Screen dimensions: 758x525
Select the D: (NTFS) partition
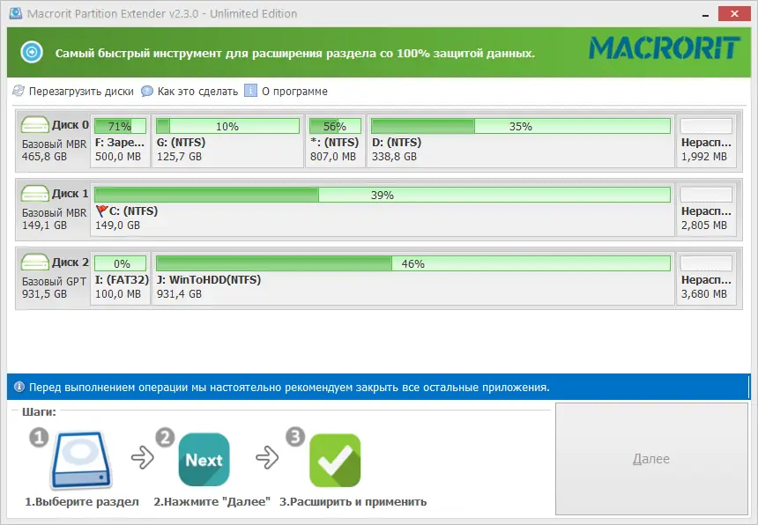520,139
